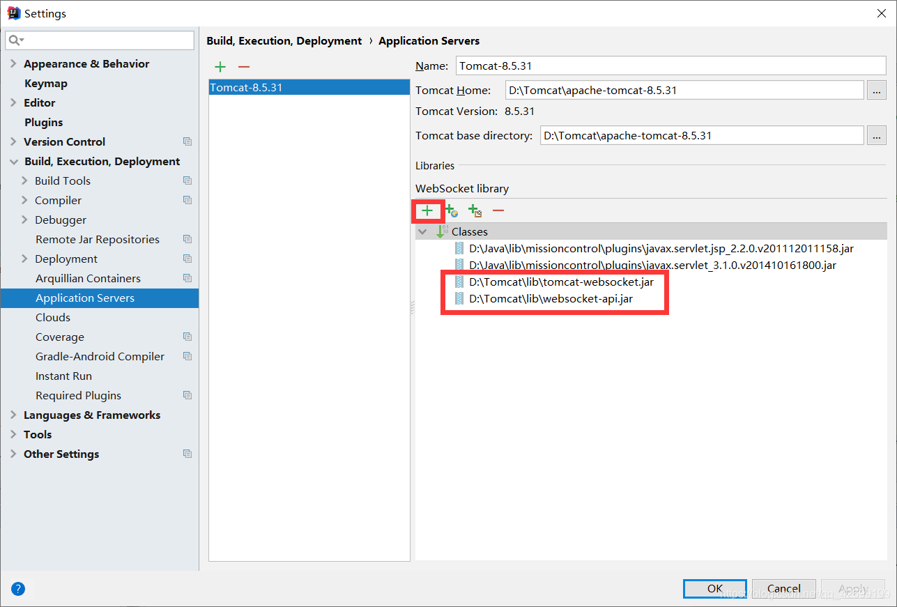Click jar icon of websocket-api.jar

[459, 299]
